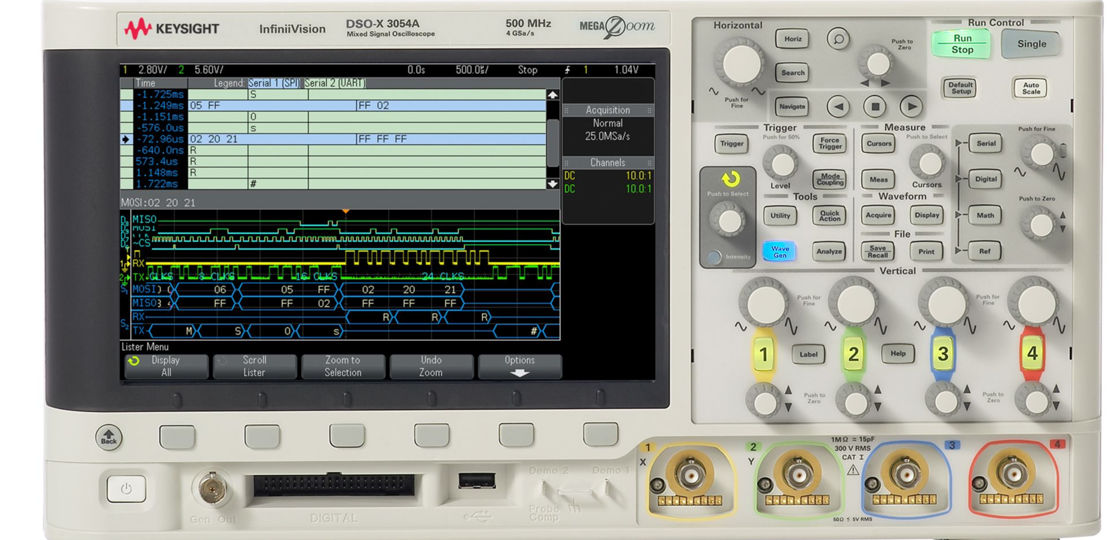The height and width of the screenshot is (540, 1109).
Task: Click the Meas button
Action: tap(879, 179)
